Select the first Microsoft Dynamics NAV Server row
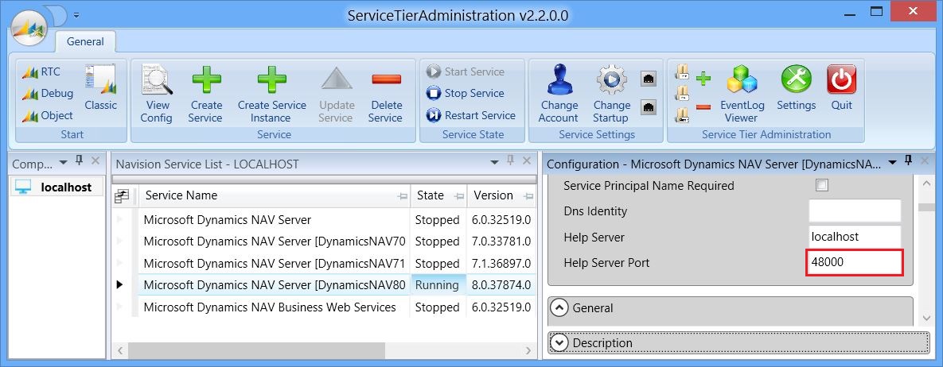The width and height of the screenshot is (943, 367). click(325, 220)
